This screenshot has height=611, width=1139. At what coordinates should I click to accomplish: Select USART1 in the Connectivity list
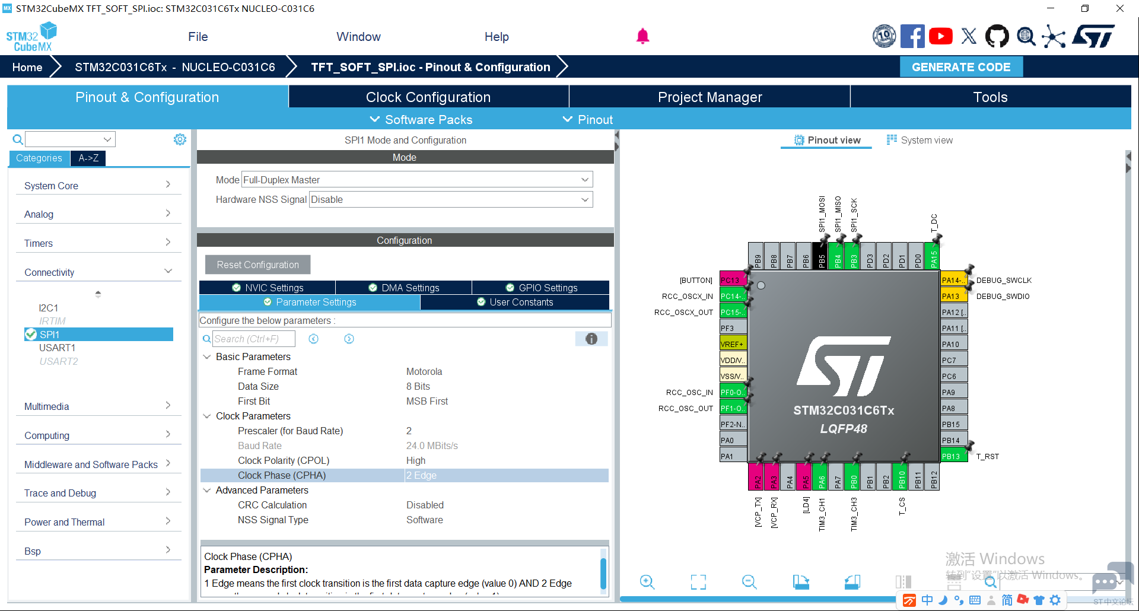pyautogui.click(x=57, y=348)
